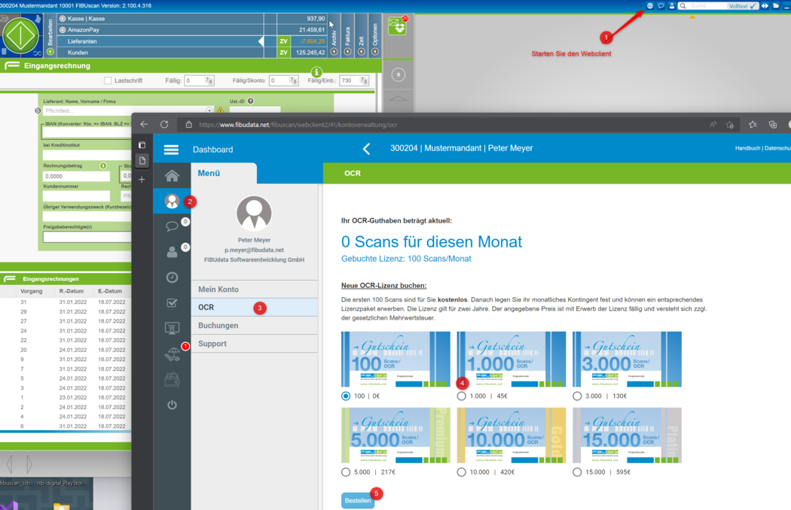This screenshot has width=791, height=510.
Task: Click the Bestellen button
Action: [358, 500]
